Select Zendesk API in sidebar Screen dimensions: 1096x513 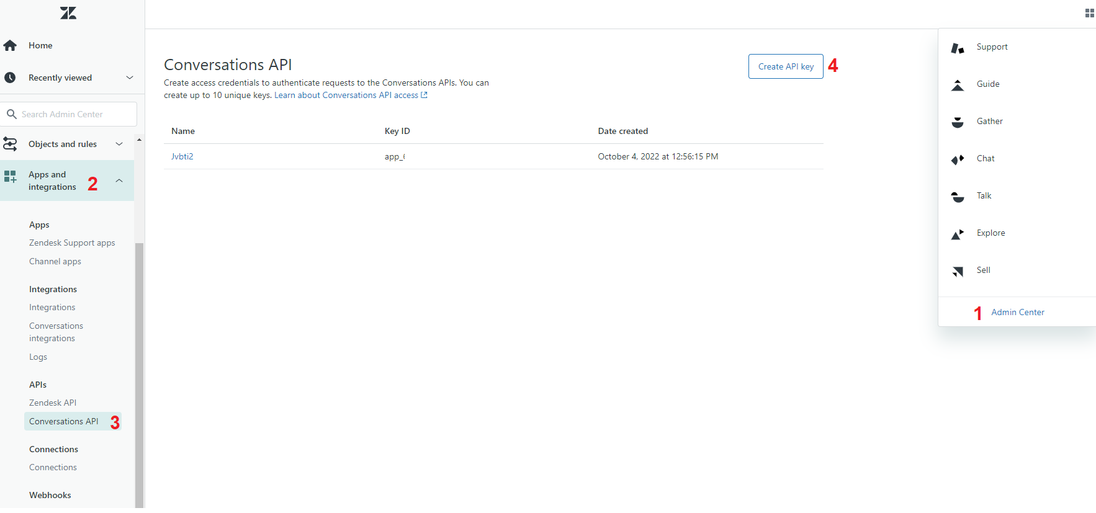tap(53, 403)
